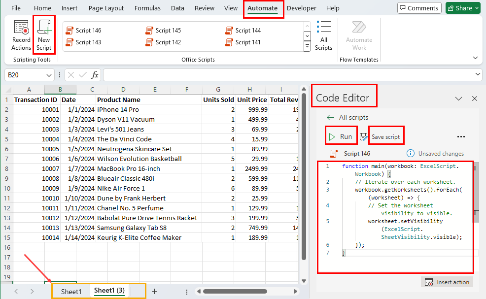The image size is (486, 299).
Task: Open Script 143 in the gallery
Action: [84, 42]
